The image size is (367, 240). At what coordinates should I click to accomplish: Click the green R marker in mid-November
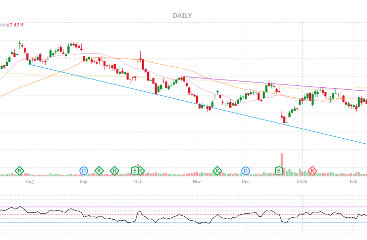pos(217,171)
